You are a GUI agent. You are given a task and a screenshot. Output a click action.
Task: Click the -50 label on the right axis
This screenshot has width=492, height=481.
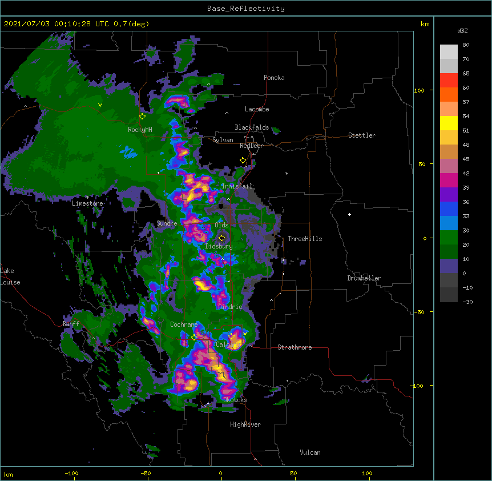[x=419, y=312]
